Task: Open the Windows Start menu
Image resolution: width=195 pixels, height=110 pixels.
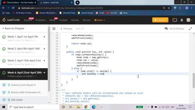Action: pos(4,107)
